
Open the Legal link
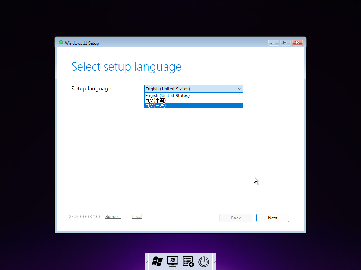137,217
